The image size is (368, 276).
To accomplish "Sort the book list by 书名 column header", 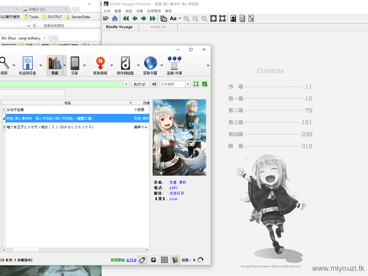I will pos(68,103).
